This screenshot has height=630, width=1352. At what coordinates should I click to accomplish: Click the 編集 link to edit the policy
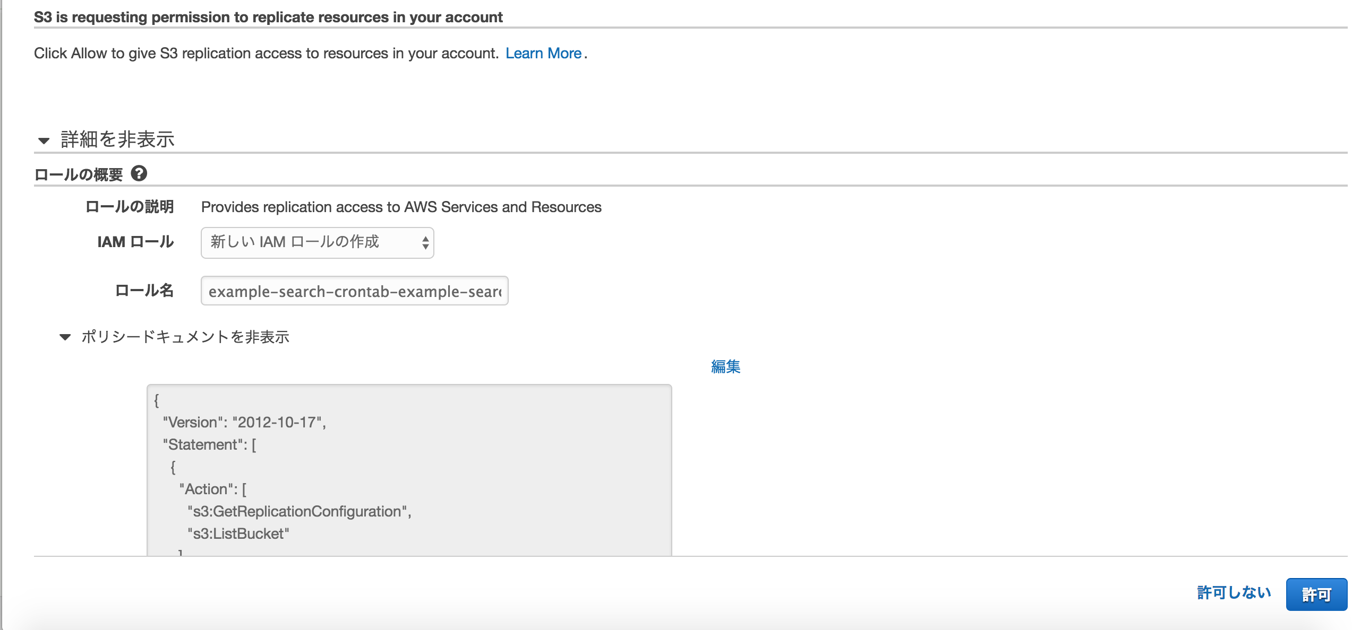(x=725, y=366)
